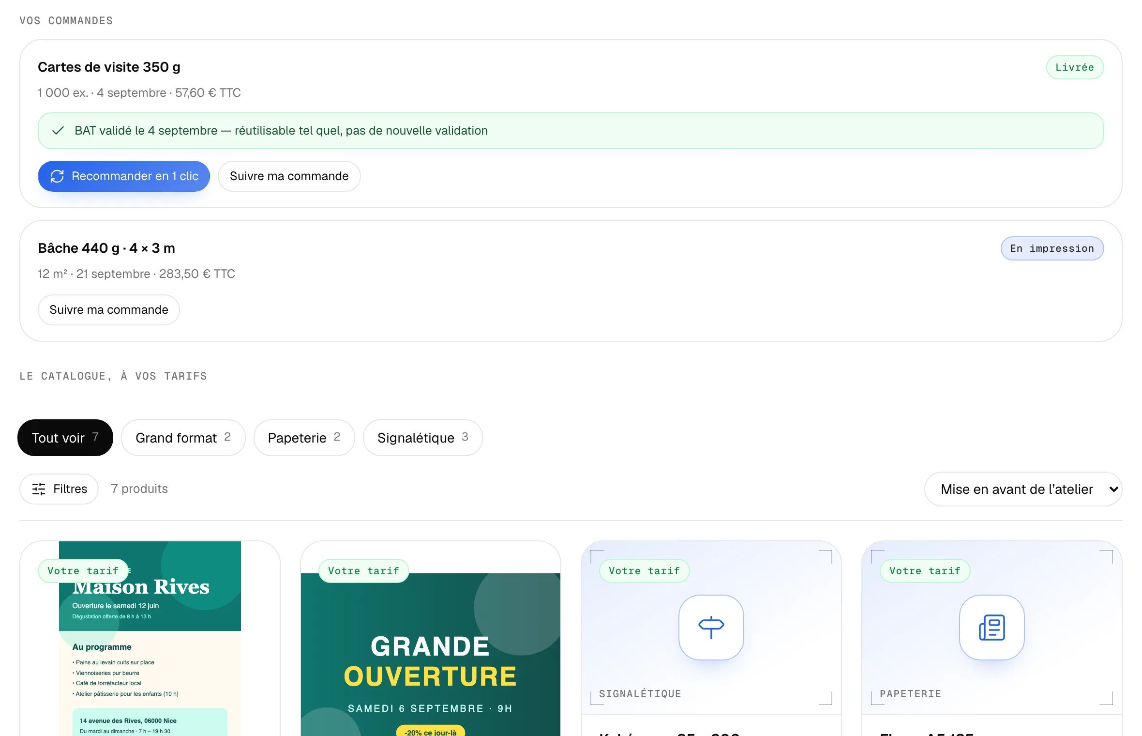Open the sort dropdown chevron

click(1113, 489)
